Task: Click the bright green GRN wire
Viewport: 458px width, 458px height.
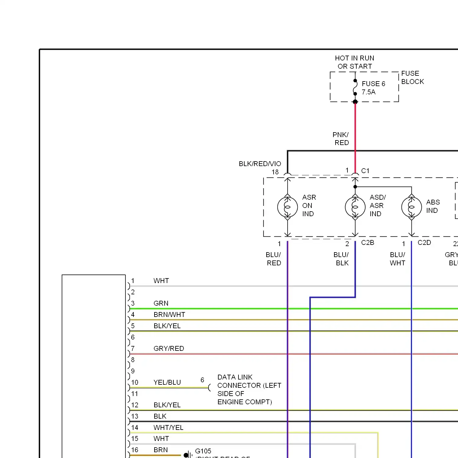Action: (293, 309)
